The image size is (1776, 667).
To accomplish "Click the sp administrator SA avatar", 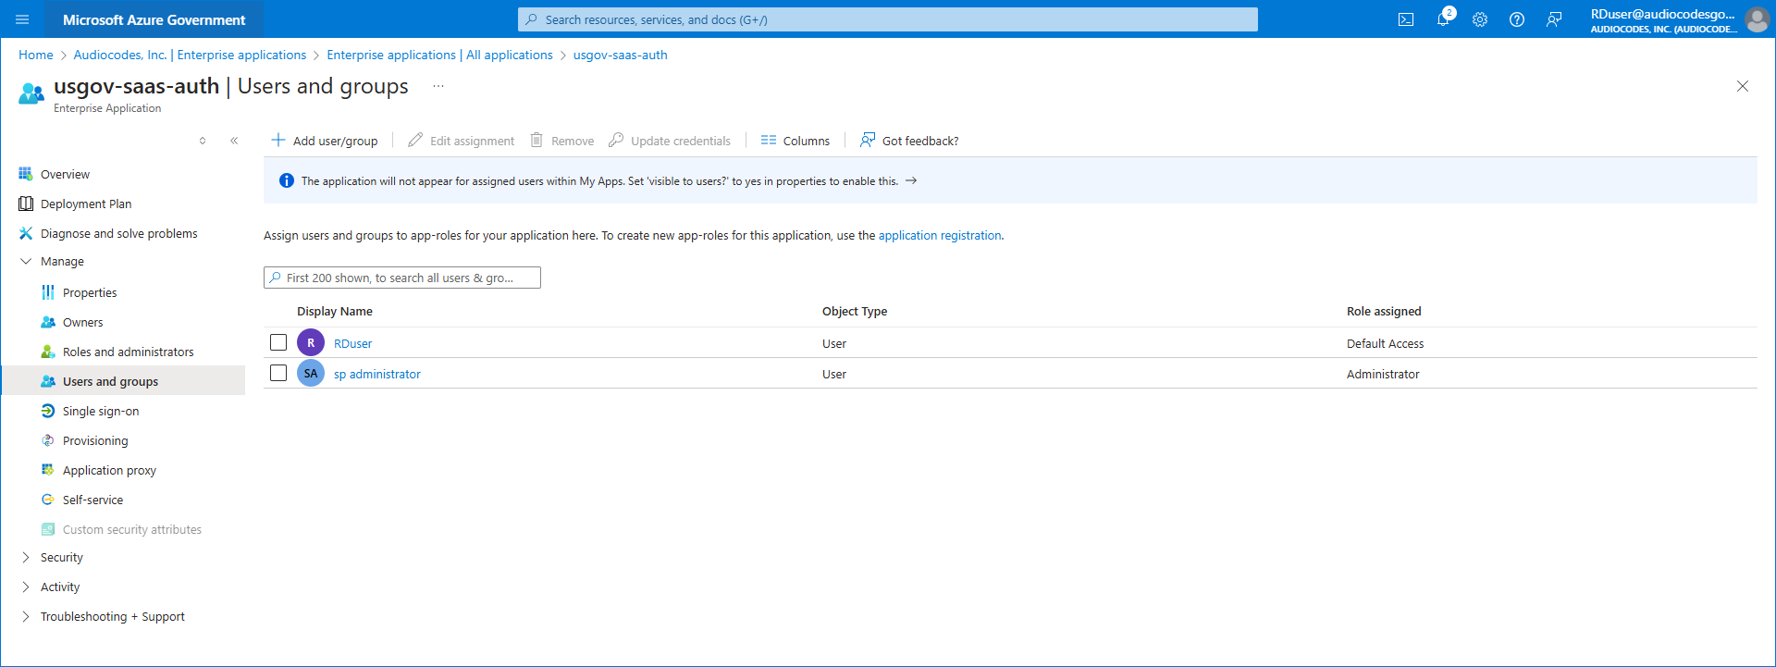I will click(x=311, y=373).
